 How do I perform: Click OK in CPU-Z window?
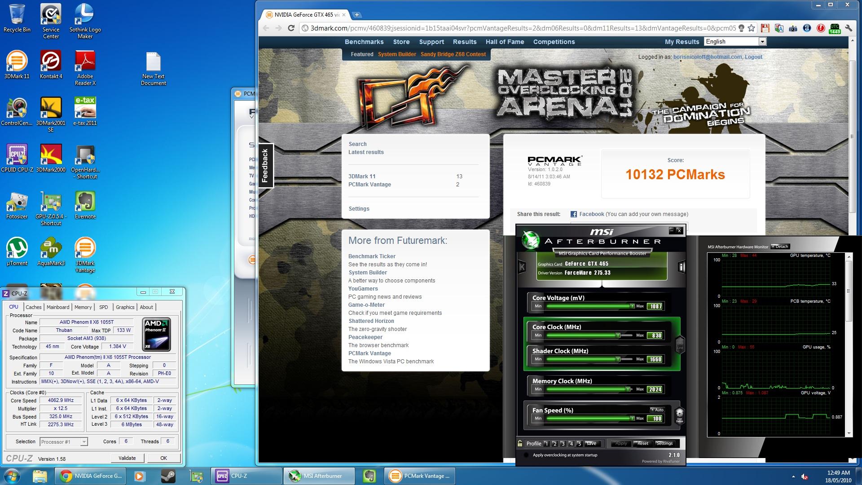click(164, 458)
